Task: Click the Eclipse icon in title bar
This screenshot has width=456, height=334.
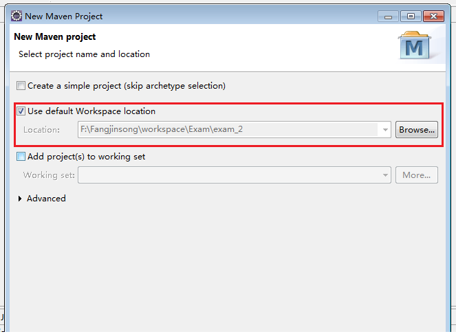Action: pyautogui.click(x=16, y=16)
